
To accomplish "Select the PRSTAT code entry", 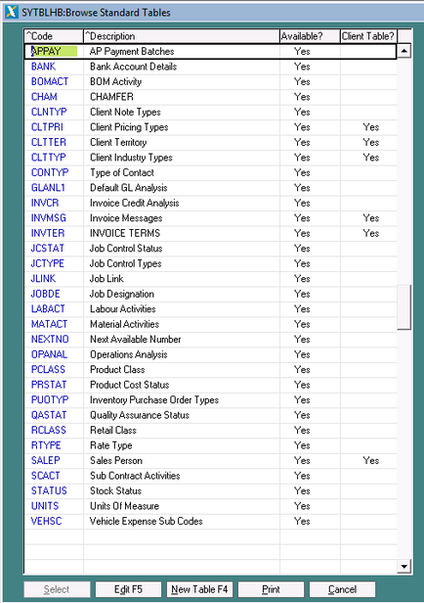I will (49, 385).
